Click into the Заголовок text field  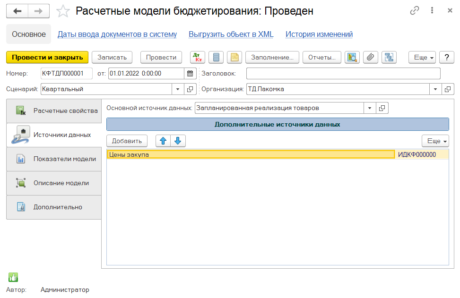[343, 73]
